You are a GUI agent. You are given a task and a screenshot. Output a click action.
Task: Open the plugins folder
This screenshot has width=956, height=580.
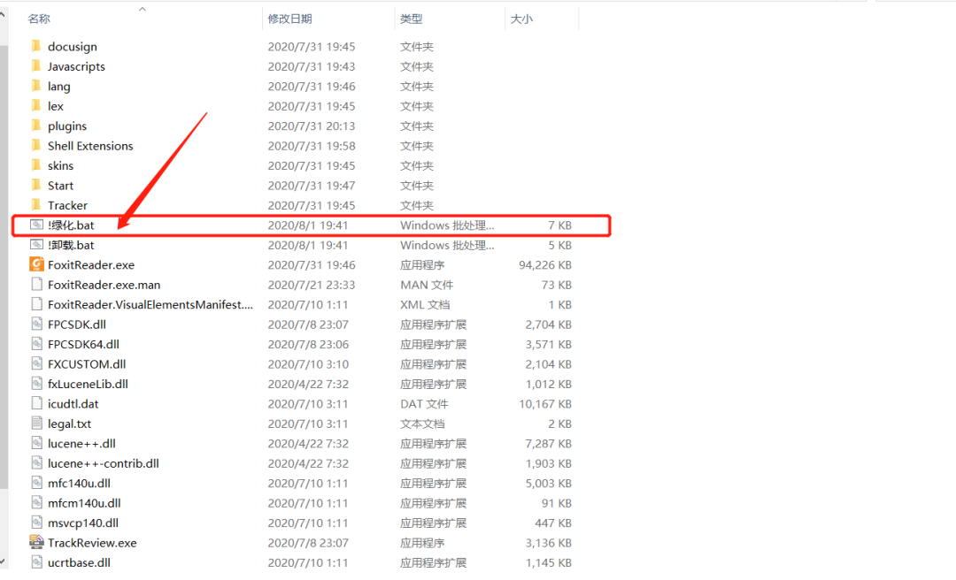coord(67,126)
